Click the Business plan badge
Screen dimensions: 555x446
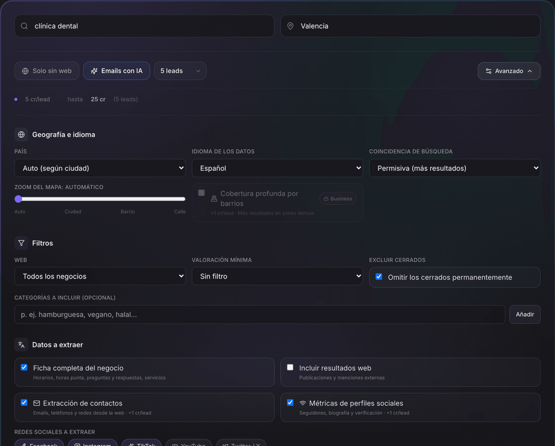point(338,199)
